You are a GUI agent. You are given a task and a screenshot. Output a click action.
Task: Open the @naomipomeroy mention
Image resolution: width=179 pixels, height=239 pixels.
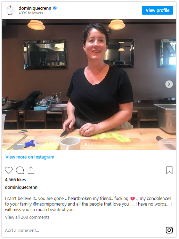tap(50, 204)
